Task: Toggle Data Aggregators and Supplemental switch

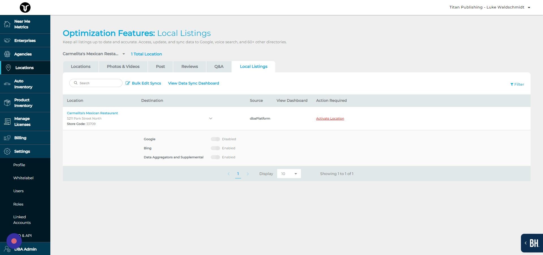Action: pos(215,157)
